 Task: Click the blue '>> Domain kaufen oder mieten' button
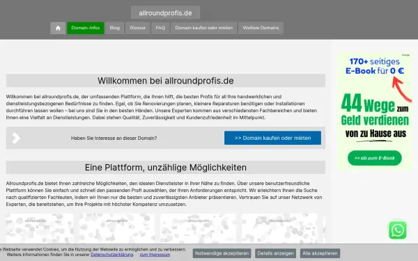click(x=272, y=138)
